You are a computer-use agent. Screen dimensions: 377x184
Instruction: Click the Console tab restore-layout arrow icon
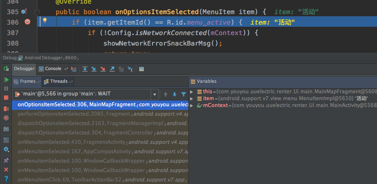[x=66, y=69]
